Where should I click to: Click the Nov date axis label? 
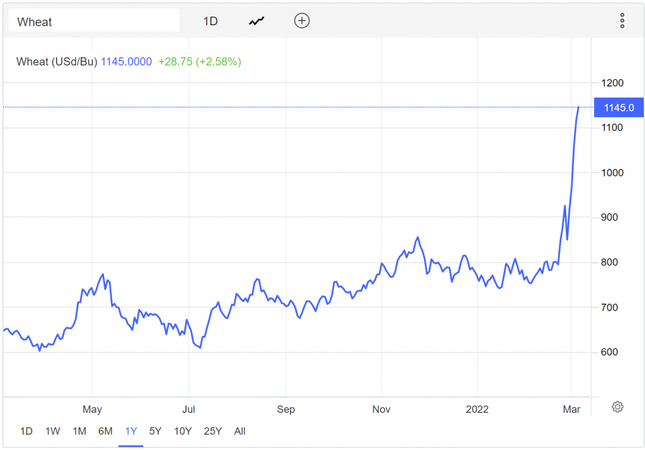381,409
